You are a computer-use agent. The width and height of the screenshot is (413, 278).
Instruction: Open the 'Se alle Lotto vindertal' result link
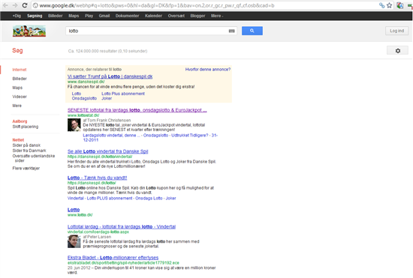pos(107,151)
